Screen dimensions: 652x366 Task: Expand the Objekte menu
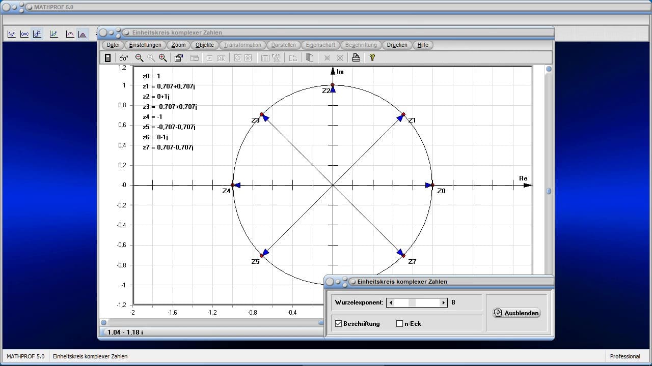(205, 45)
